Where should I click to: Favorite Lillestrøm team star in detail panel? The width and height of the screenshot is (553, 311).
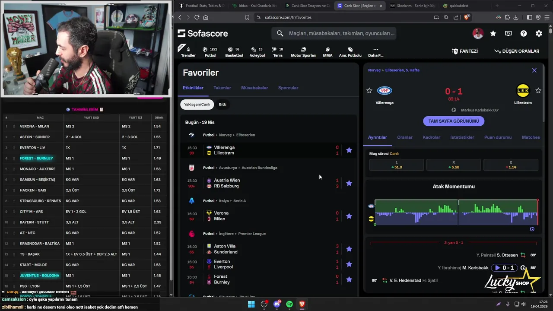point(538,91)
